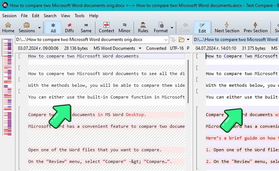
Task: Select left line 'With the methods below'
Action: (106, 85)
